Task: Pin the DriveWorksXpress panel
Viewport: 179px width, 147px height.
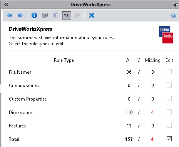Action: pos(175,5)
